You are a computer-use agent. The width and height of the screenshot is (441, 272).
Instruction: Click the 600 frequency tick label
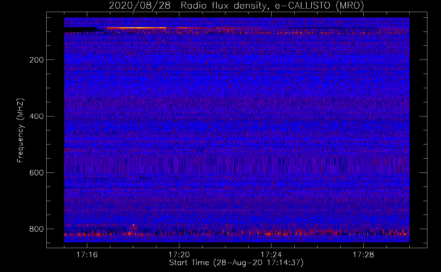coord(36,173)
